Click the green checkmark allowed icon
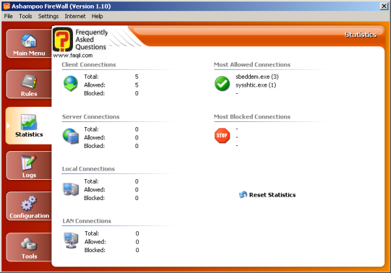The image size is (391, 273). pos(222,84)
